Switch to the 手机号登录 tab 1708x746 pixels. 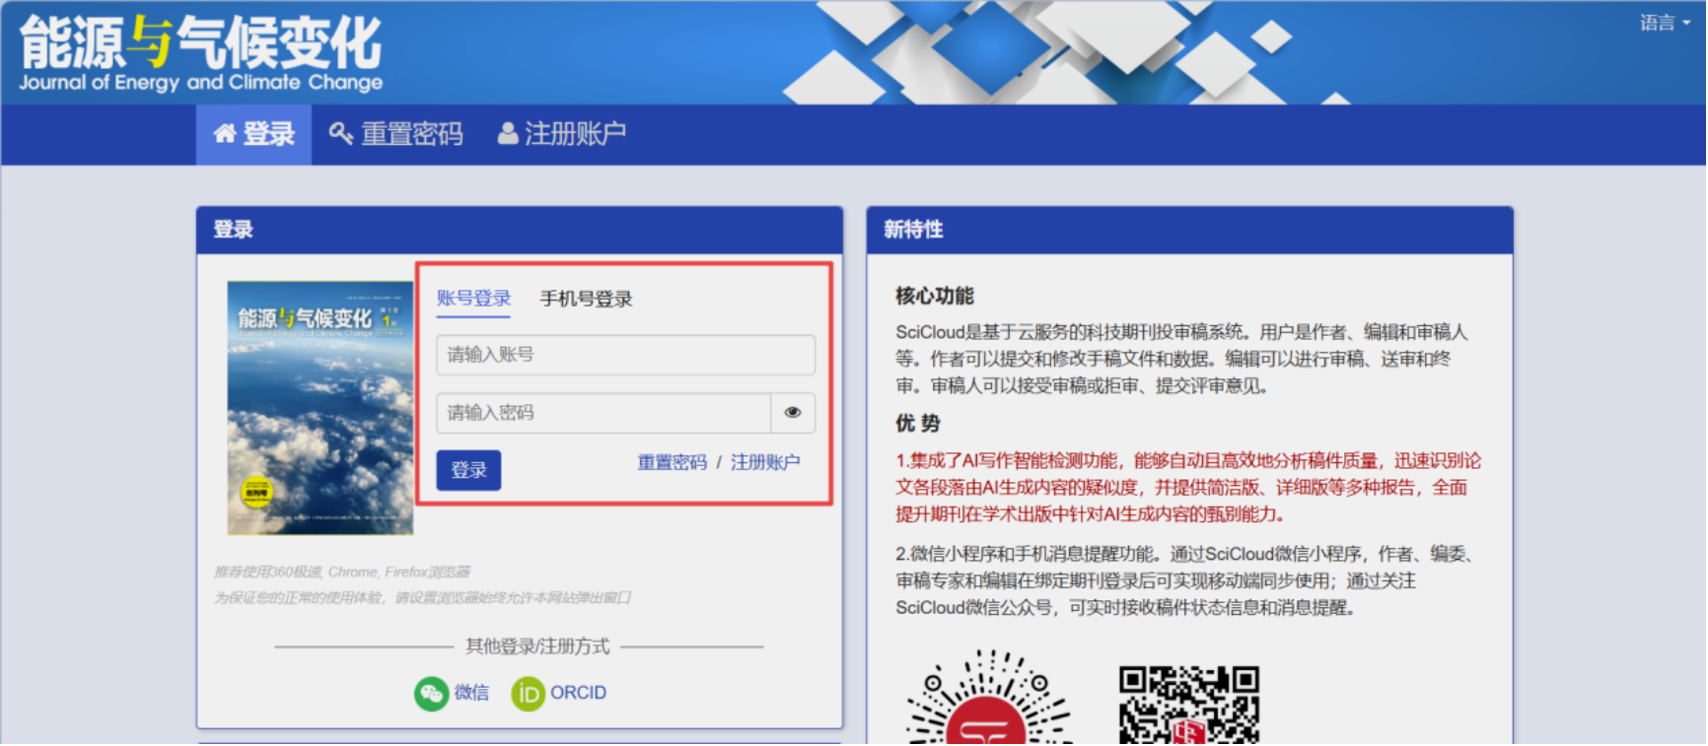[x=586, y=299]
